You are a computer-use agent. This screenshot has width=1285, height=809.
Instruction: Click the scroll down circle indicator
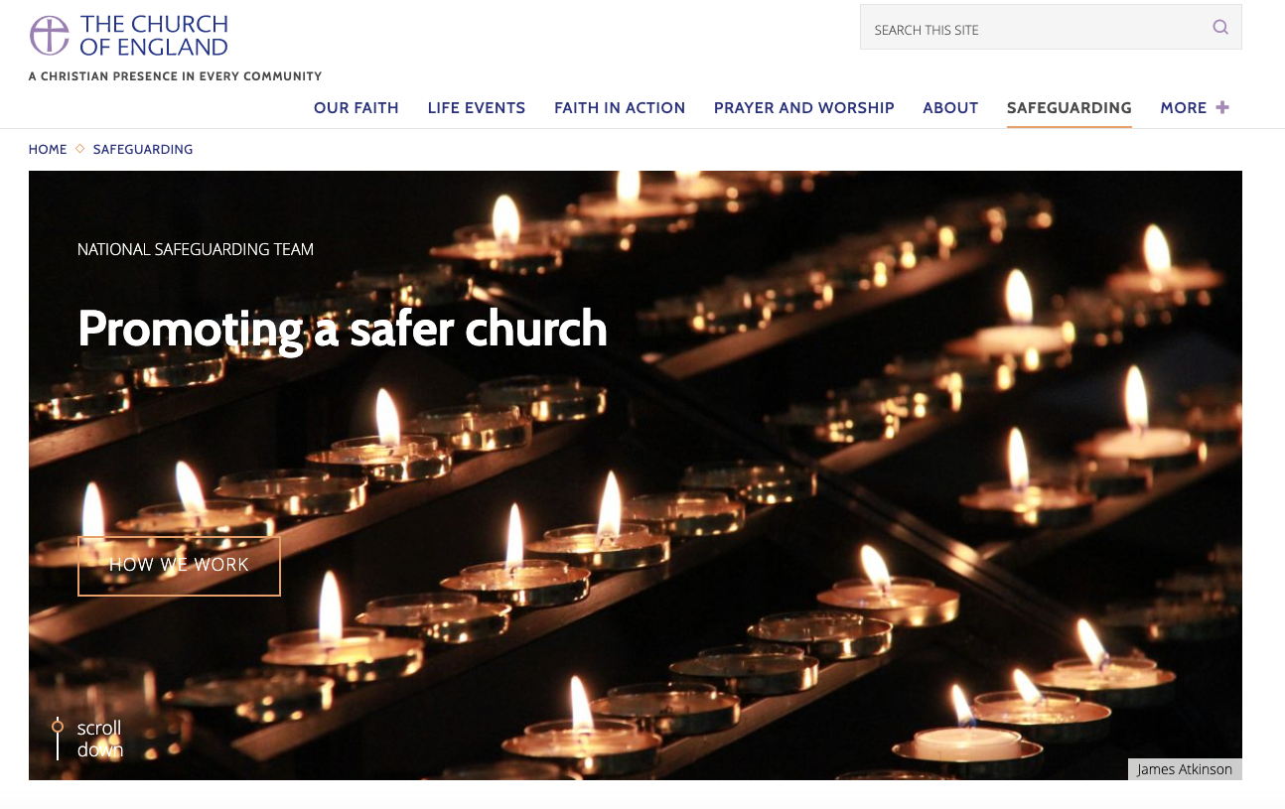[58, 727]
